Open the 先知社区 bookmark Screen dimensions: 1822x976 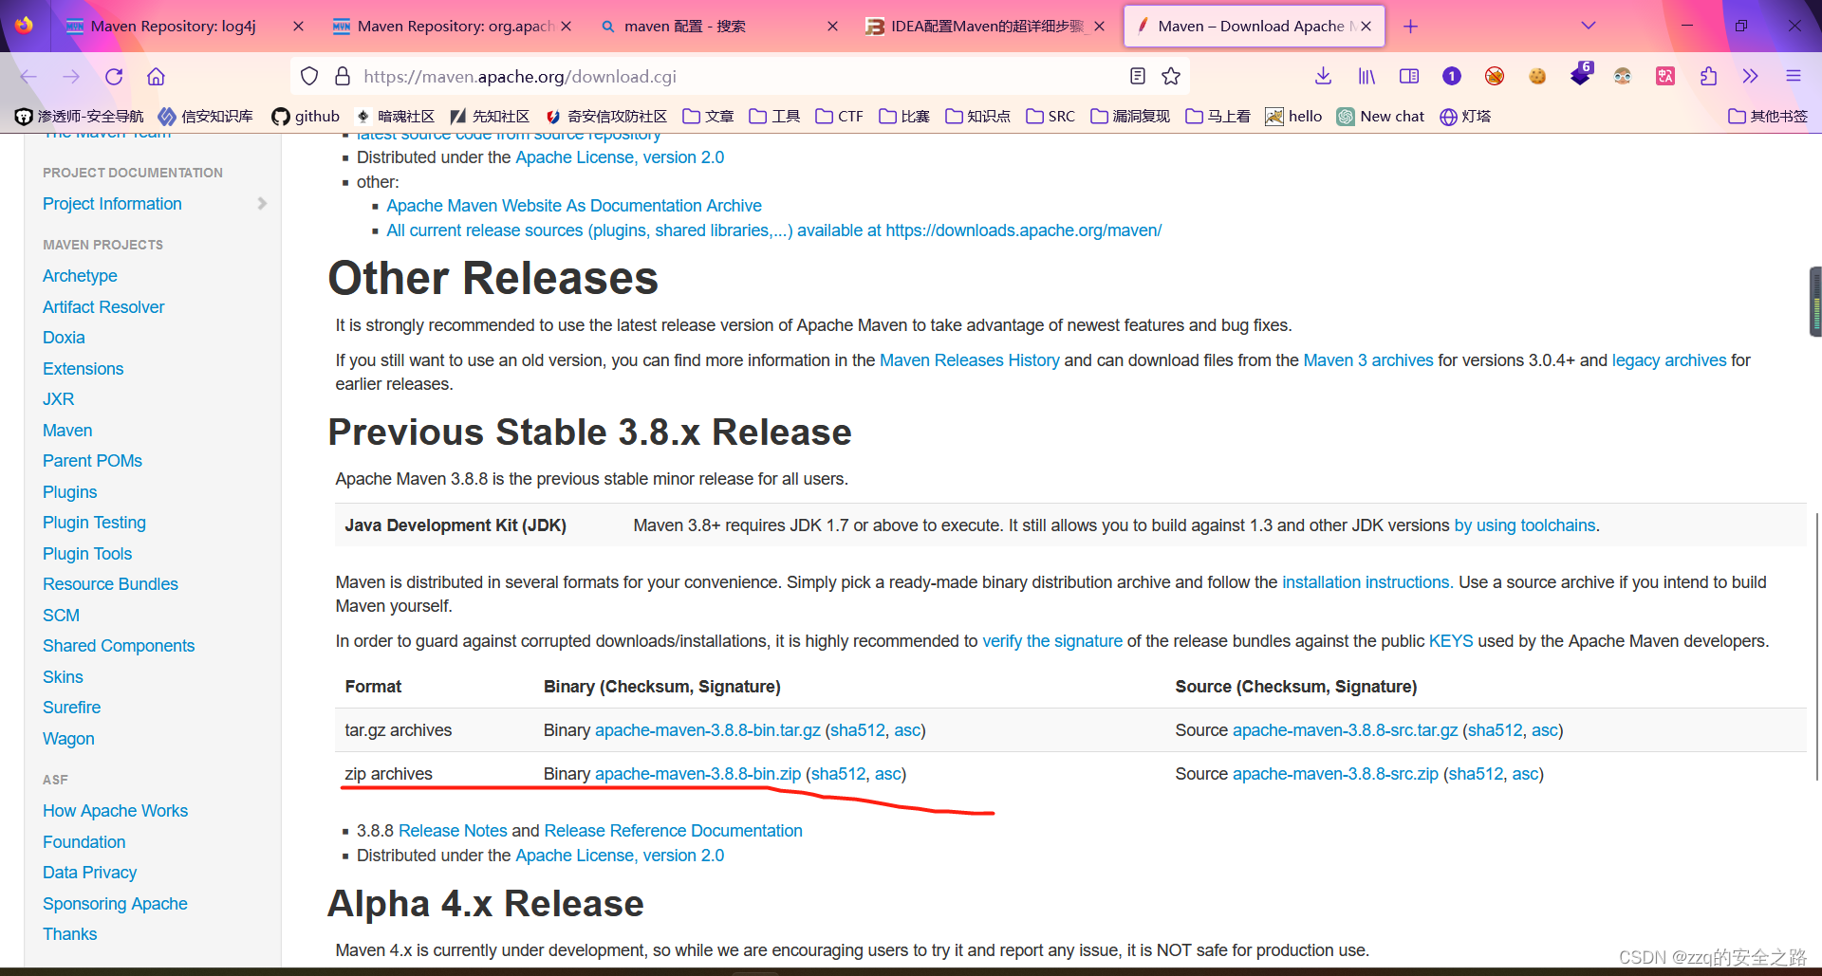(490, 117)
